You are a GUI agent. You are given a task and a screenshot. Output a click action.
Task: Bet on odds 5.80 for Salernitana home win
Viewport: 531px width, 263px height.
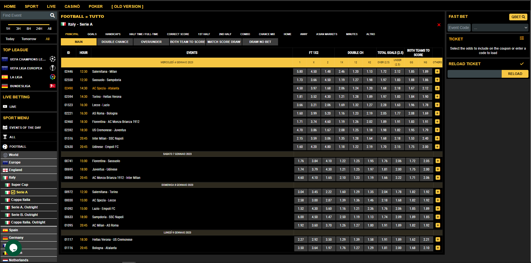coord(300,72)
